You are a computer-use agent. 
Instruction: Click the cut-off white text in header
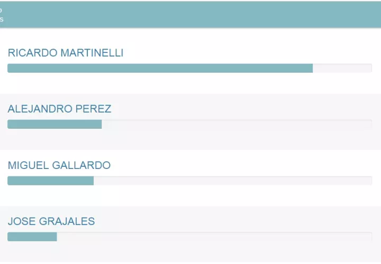coord(2,15)
